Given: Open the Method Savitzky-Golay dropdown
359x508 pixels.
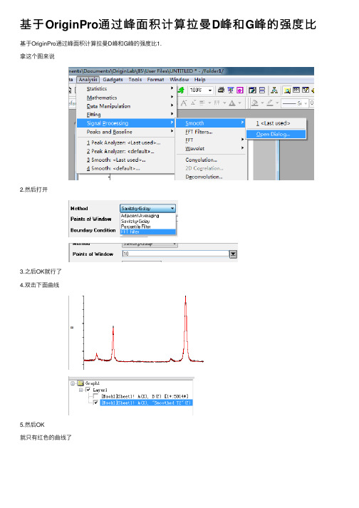Looking at the screenshot, I should coord(147,208).
